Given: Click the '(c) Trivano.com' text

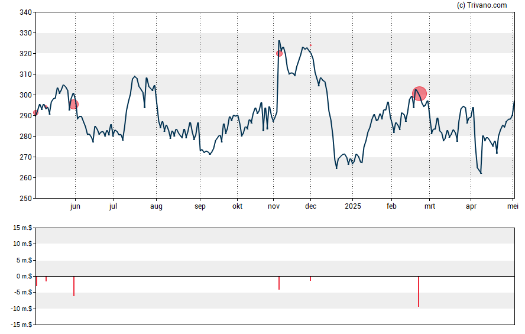Looking at the screenshot, I should (x=482, y=5).
